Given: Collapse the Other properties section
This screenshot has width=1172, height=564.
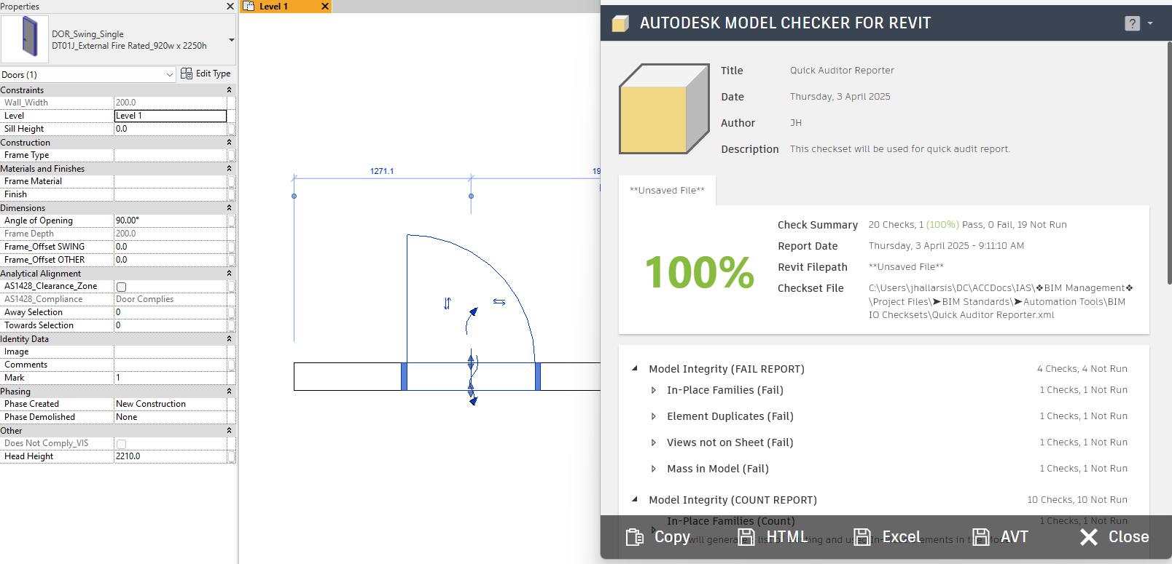Looking at the screenshot, I should [229, 431].
